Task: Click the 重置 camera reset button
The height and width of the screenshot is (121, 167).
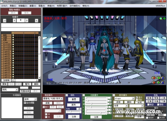Action: pyautogui.click(x=73, y=99)
